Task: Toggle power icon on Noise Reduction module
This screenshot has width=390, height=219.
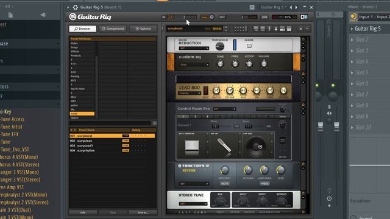Action: pos(303,40)
